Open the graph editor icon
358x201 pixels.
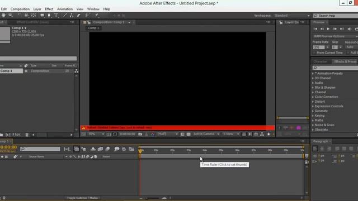click(131, 149)
